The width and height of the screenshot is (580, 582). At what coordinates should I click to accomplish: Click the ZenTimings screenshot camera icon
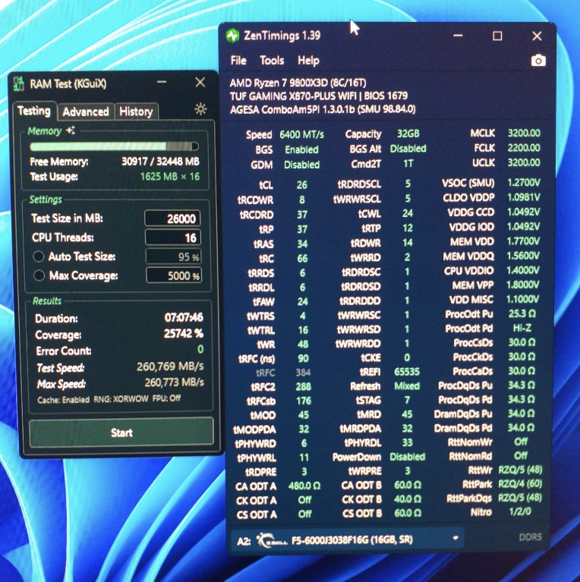coord(538,60)
